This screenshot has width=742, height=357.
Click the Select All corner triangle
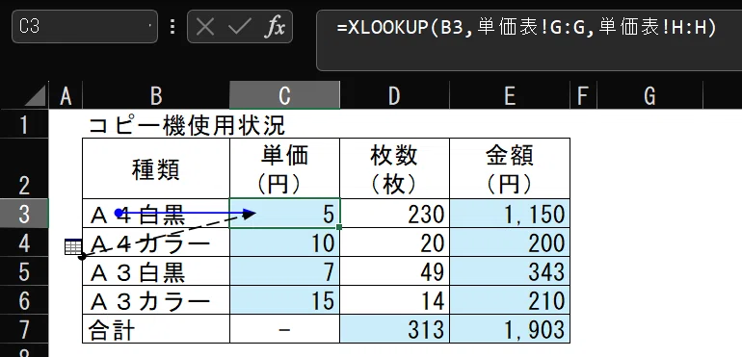click(x=36, y=95)
